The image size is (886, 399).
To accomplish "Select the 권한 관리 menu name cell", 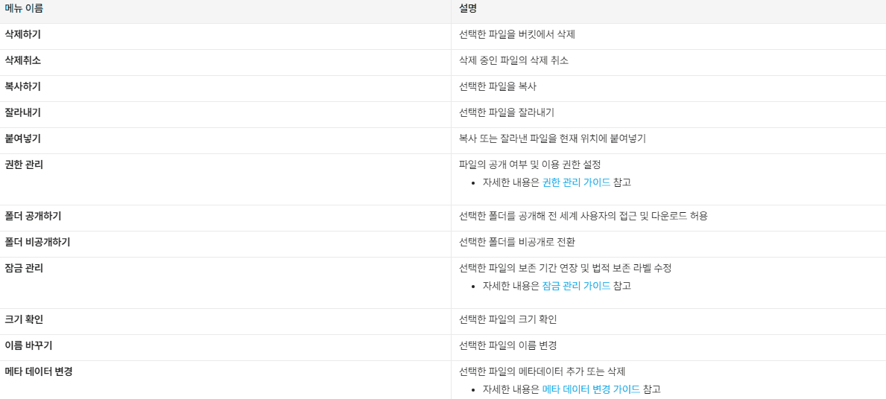I will click(226, 179).
